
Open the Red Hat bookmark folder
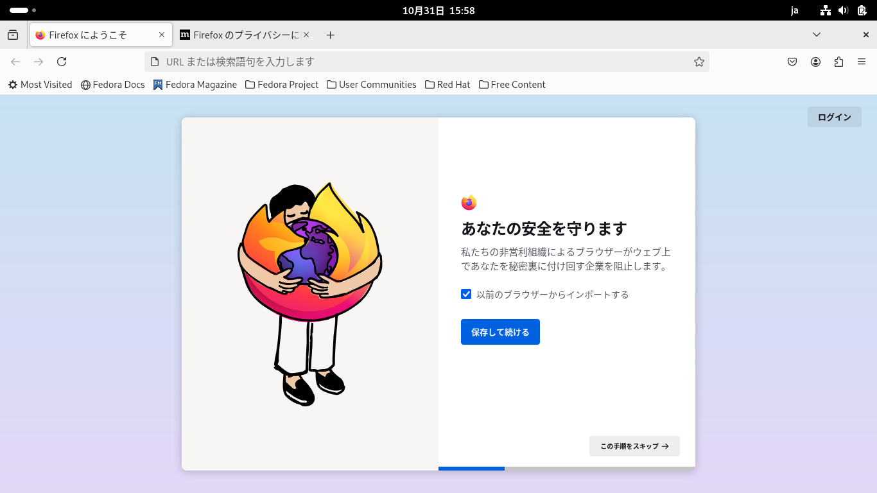click(447, 85)
